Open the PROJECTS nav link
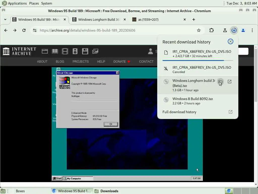The height and width of the screenshot is (194, 258). coord(81,62)
